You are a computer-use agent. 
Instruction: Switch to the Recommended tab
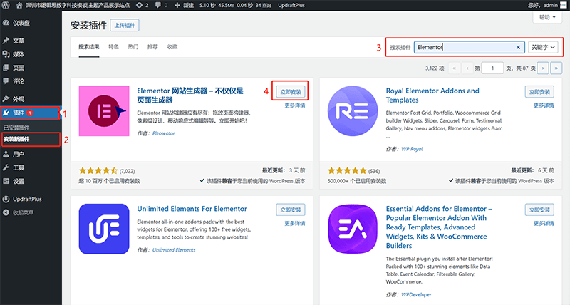tap(152, 47)
